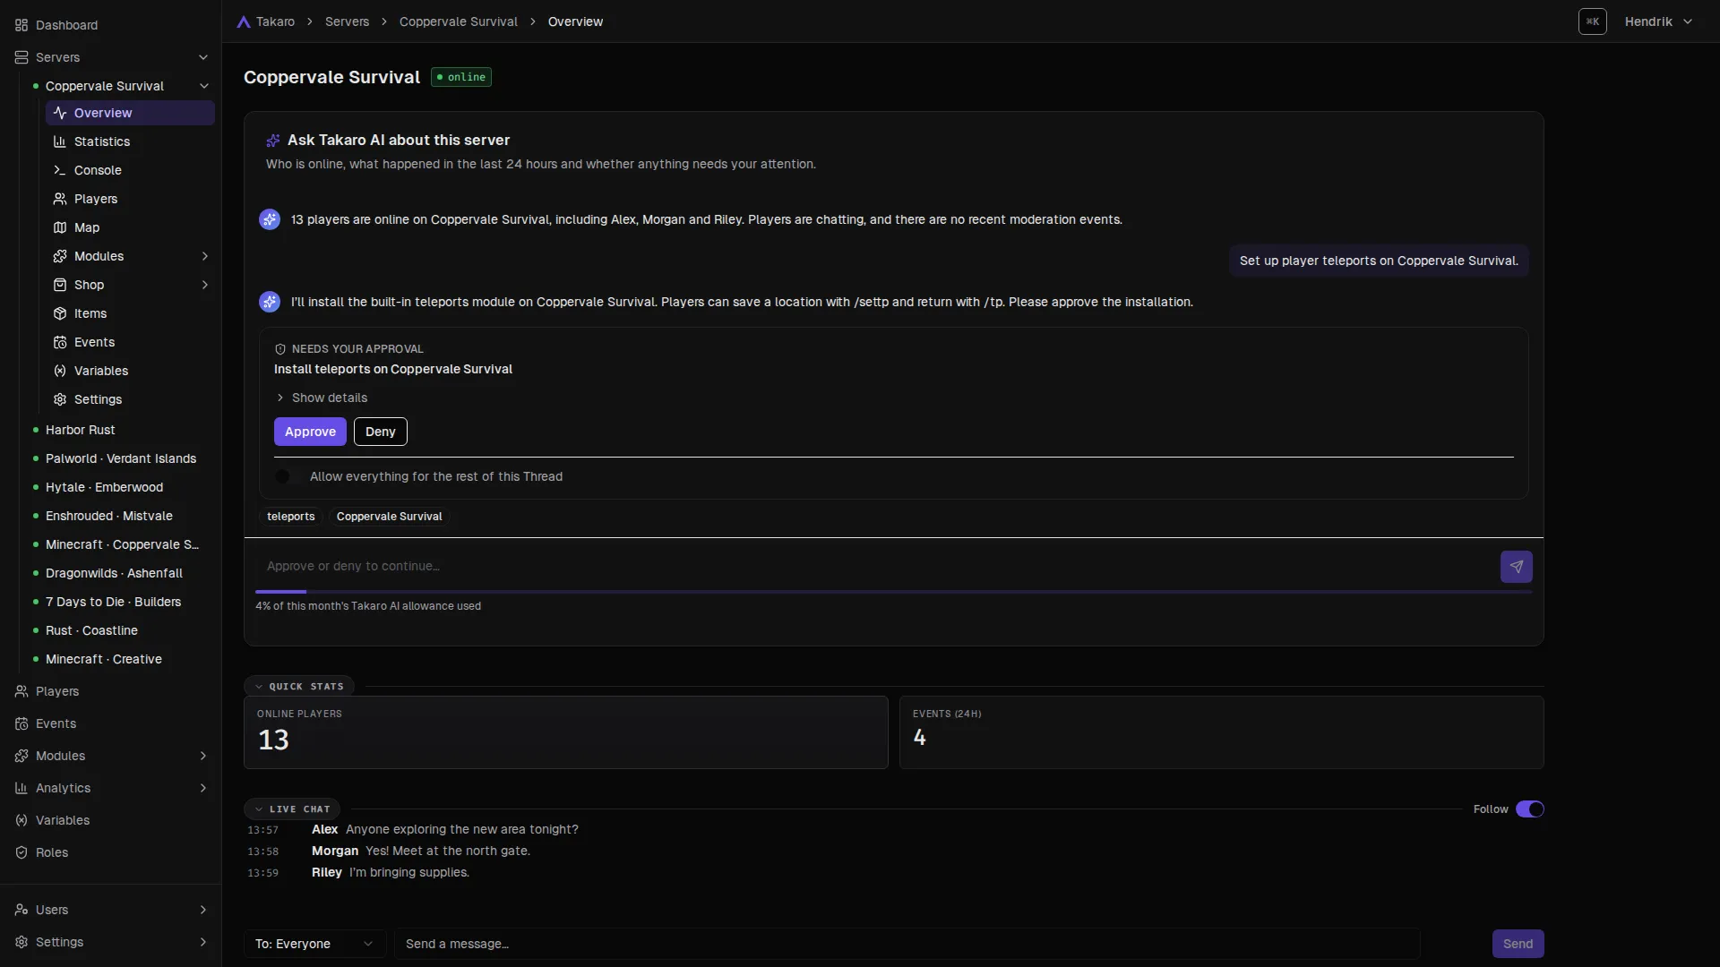Toggle the Follow live chat switch
The width and height of the screenshot is (1720, 967).
(x=1529, y=809)
